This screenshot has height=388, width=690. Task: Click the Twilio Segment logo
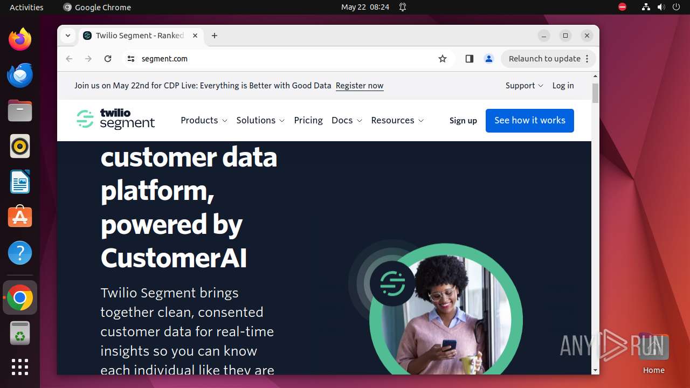point(116,120)
